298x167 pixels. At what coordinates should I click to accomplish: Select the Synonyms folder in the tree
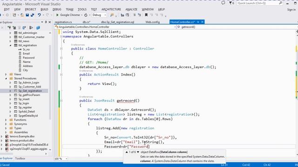[x=20, y=124]
